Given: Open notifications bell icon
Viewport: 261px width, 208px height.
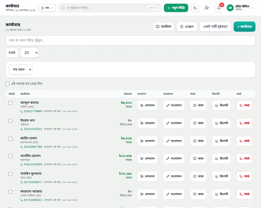Looking at the screenshot, I should point(219,8).
